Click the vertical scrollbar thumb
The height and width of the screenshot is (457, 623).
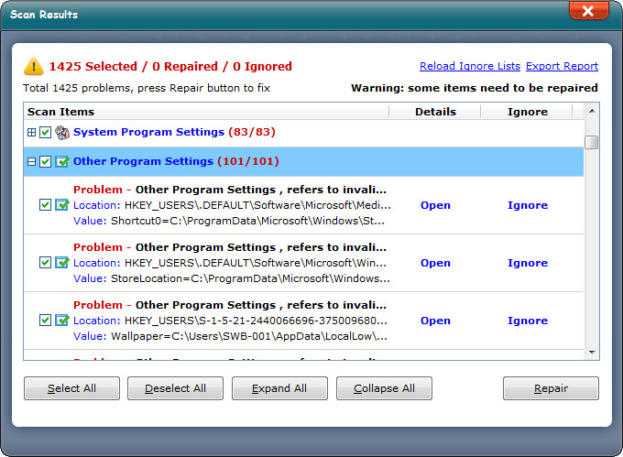(592, 142)
